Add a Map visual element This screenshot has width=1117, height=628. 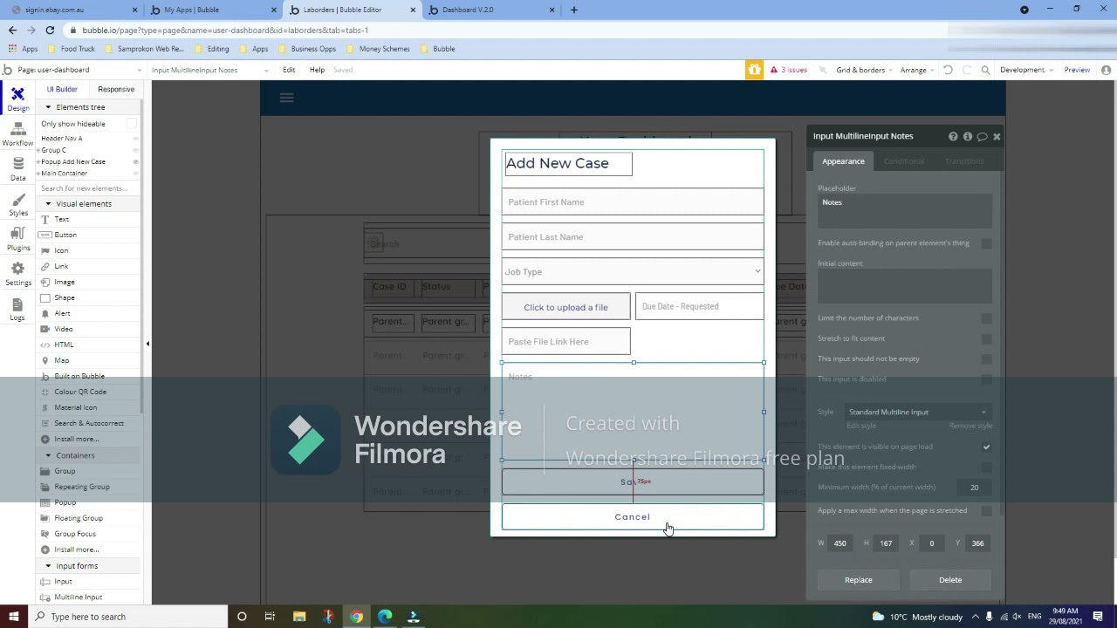[61, 360]
